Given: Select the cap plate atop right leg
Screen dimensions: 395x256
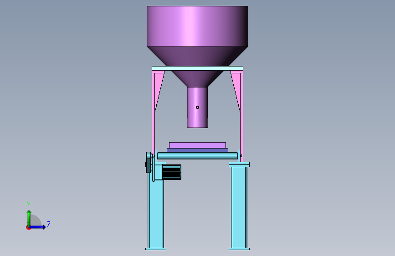Looking at the screenshot, I should (x=239, y=164).
